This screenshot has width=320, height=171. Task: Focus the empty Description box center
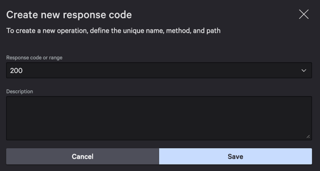[x=159, y=118]
